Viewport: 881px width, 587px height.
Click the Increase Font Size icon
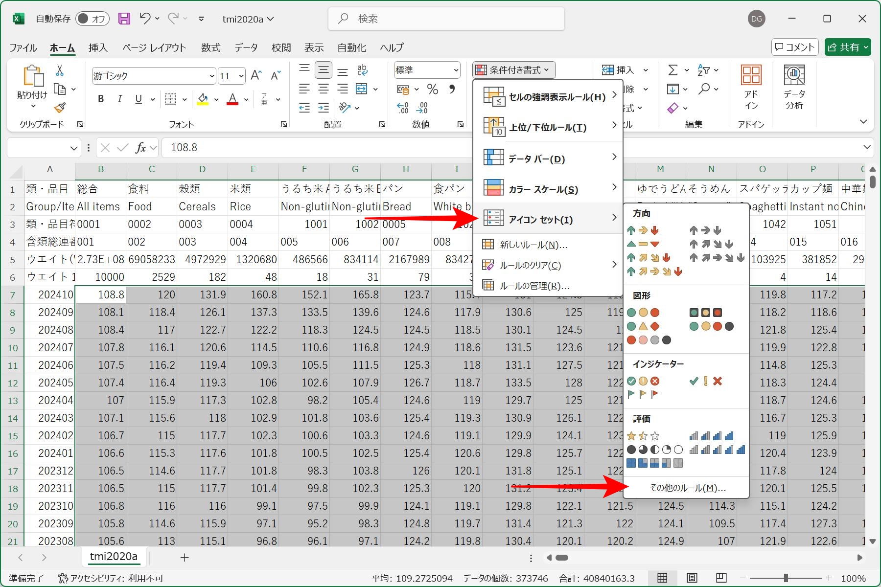pos(256,75)
